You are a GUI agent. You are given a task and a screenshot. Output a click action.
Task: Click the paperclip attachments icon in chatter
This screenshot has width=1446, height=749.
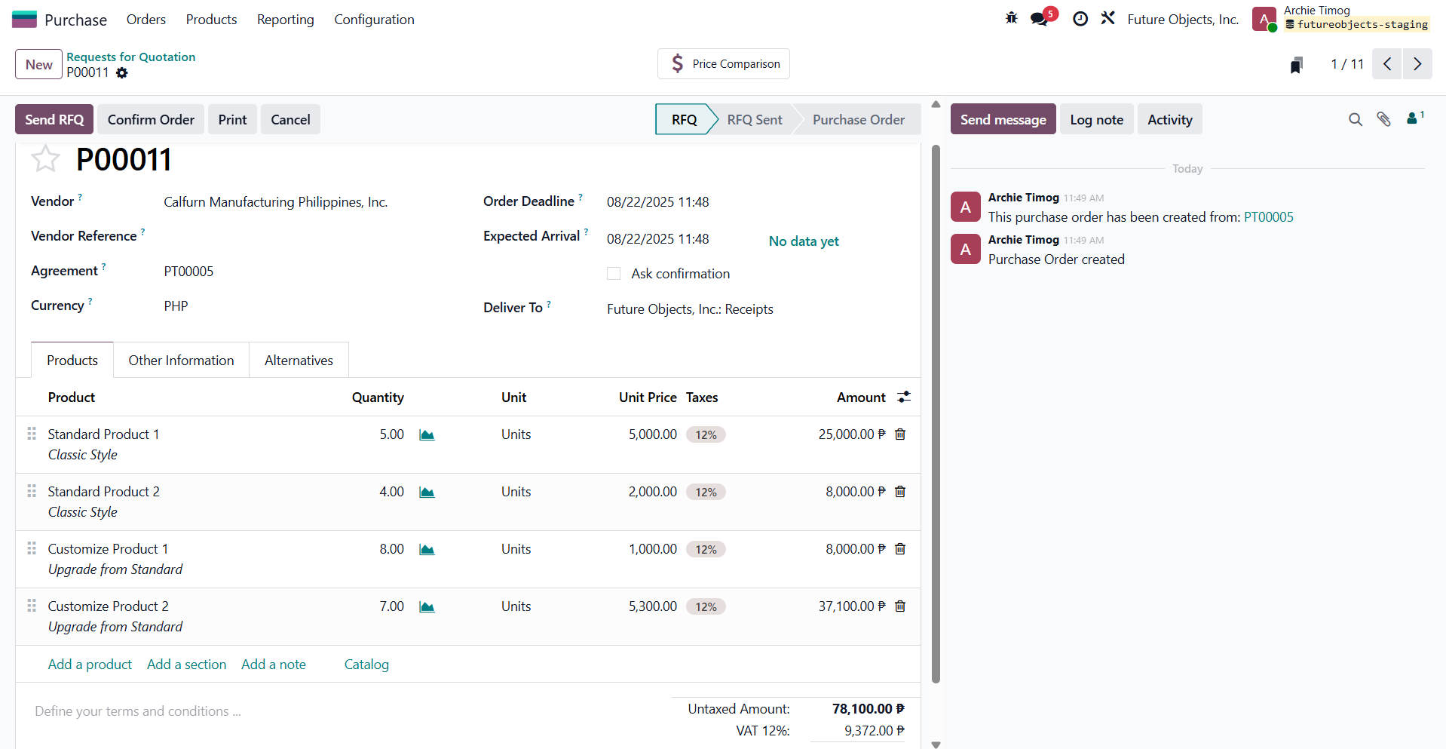(x=1383, y=119)
